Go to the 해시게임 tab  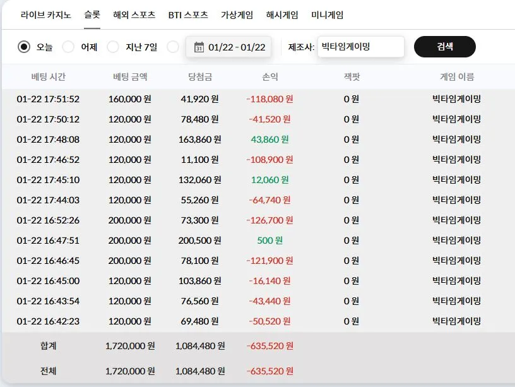(282, 15)
